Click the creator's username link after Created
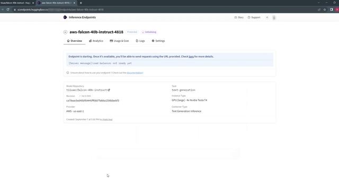This screenshot has height=190, width=339. (107, 119)
